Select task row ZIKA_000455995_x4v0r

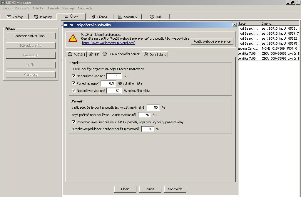[x=269, y=58]
